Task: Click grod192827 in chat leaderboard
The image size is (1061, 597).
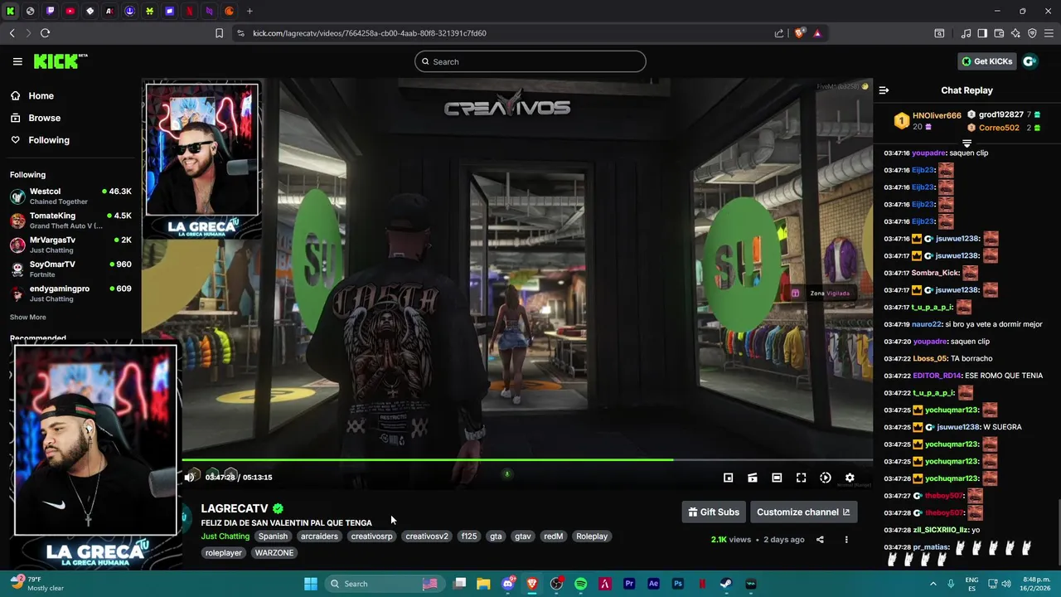Action: [x=1002, y=114]
